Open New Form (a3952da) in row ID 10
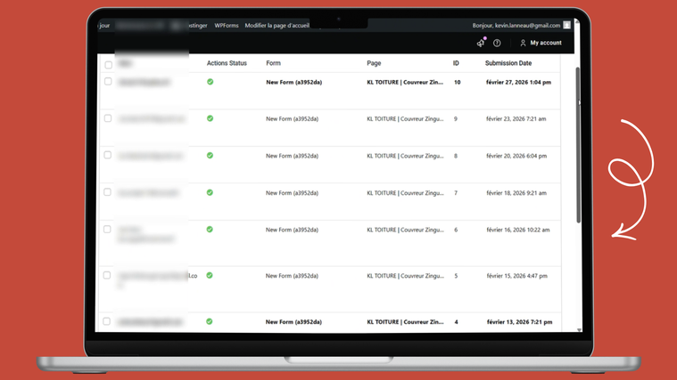Viewport: 677px width, 380px height. coord(294,82)
